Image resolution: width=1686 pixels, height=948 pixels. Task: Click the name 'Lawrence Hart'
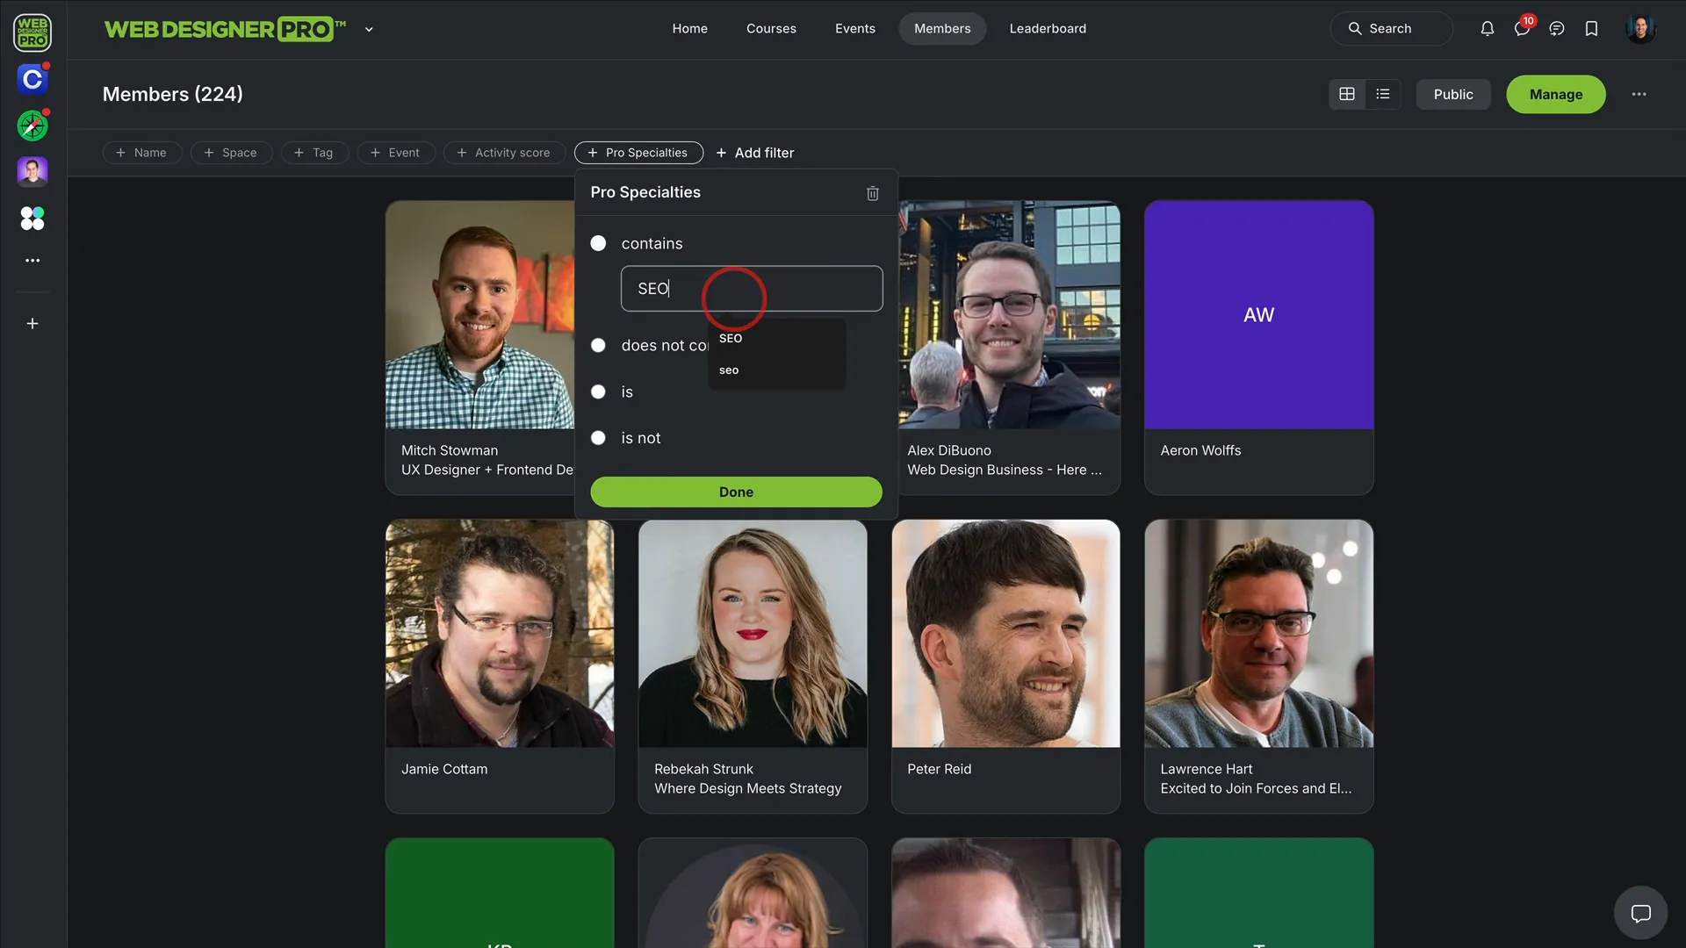point(1206,769)
